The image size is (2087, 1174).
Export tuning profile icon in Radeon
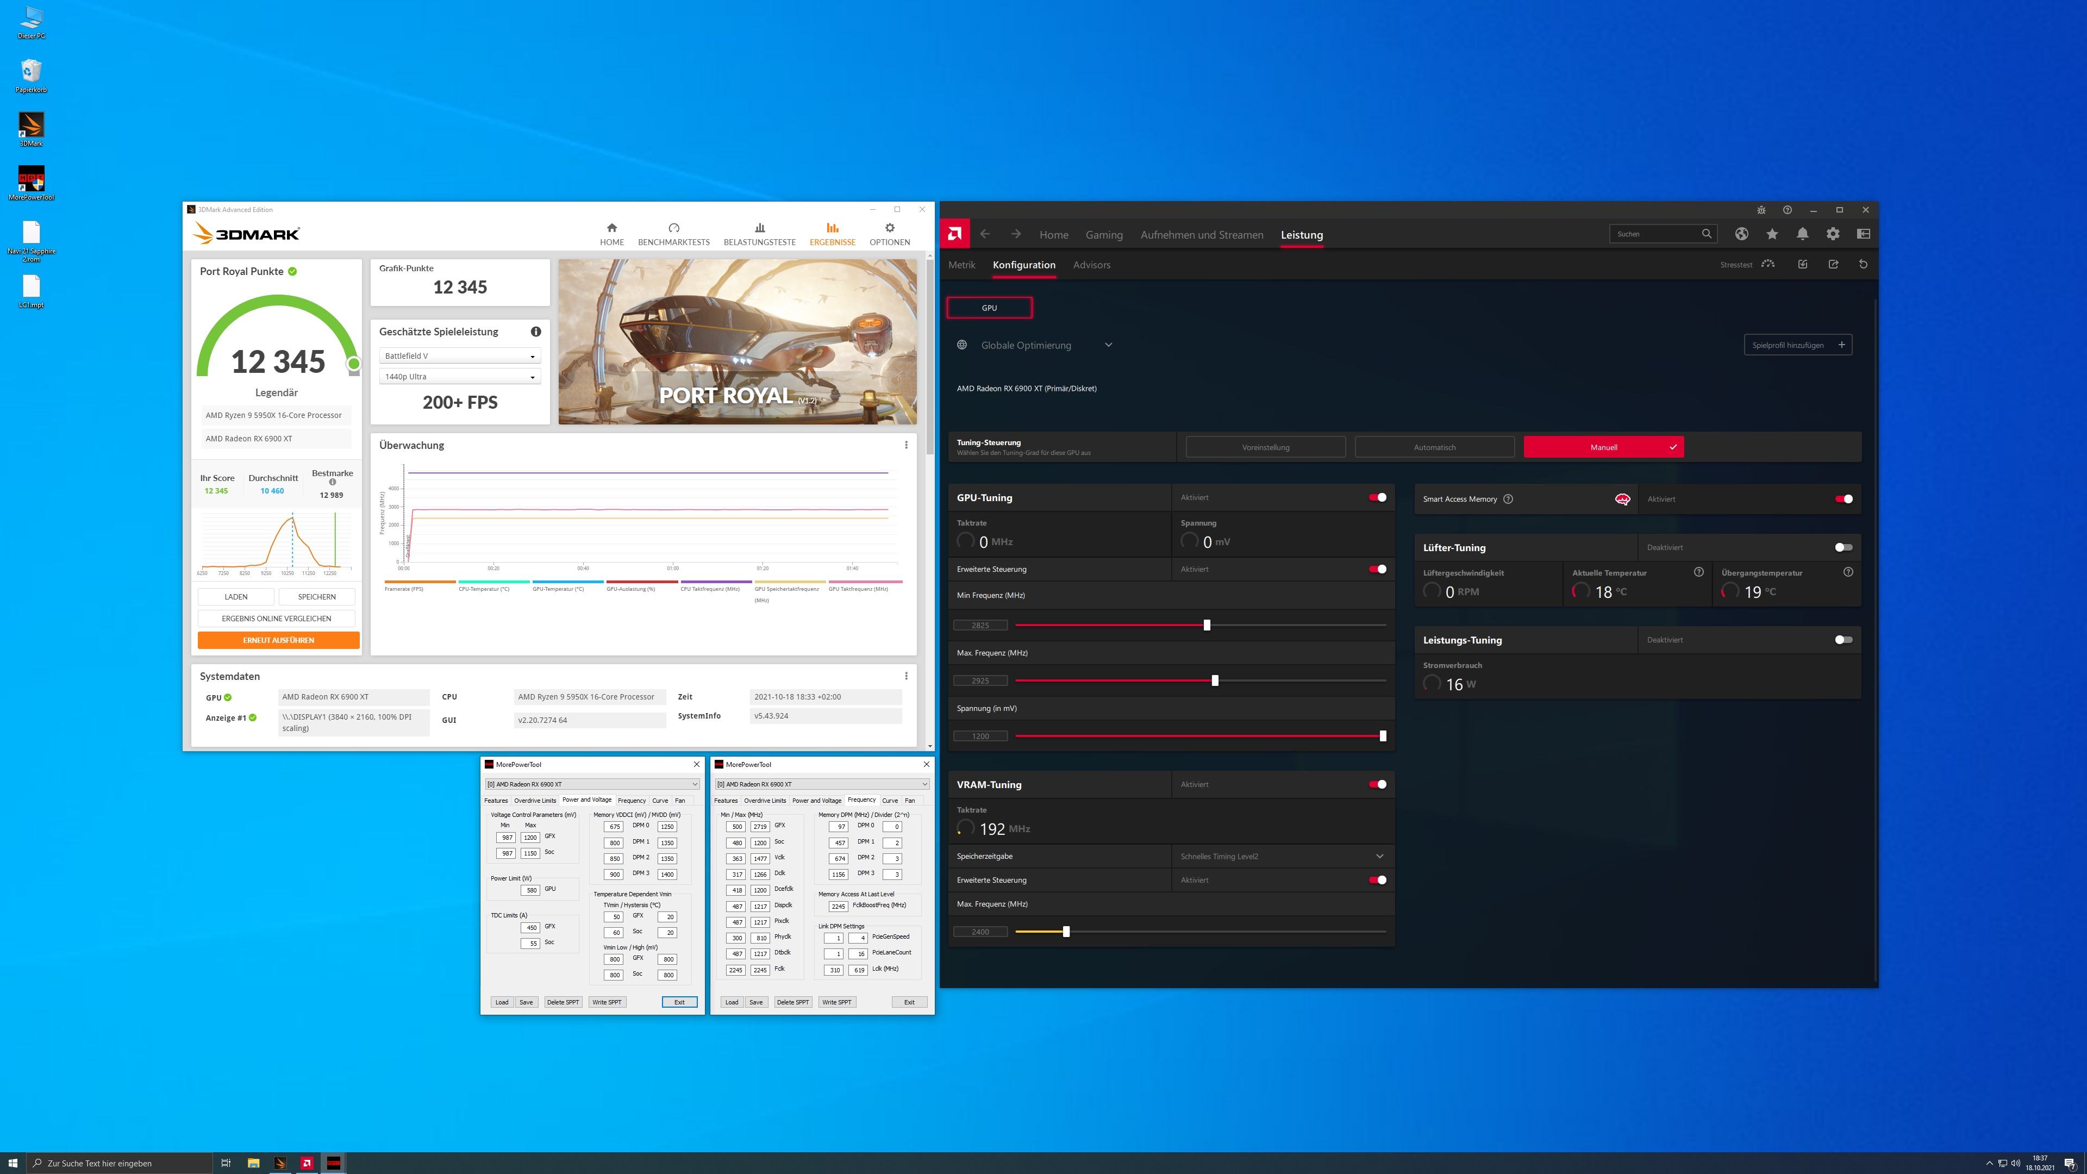pyautogui.click(x=1833, y=264)
